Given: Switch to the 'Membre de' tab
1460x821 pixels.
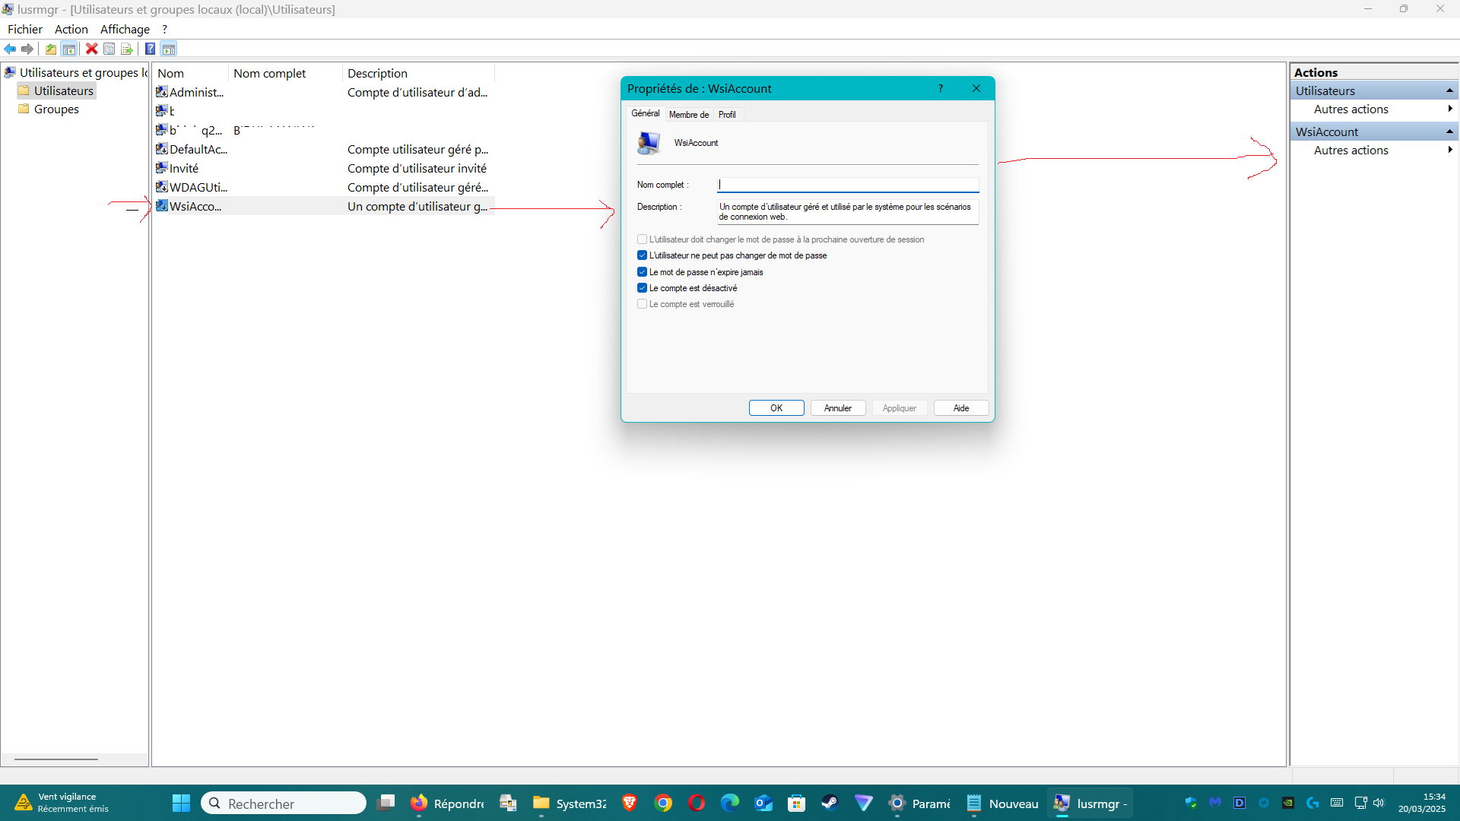Looking at the screenshot, I should pyautogui.click(x=688, y=115).
